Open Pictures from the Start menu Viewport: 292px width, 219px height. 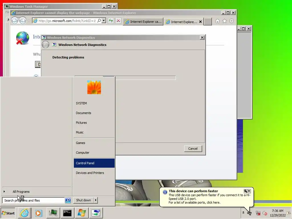point(81,123)
